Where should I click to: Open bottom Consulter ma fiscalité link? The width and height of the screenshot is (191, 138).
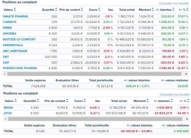coord(175,94)
